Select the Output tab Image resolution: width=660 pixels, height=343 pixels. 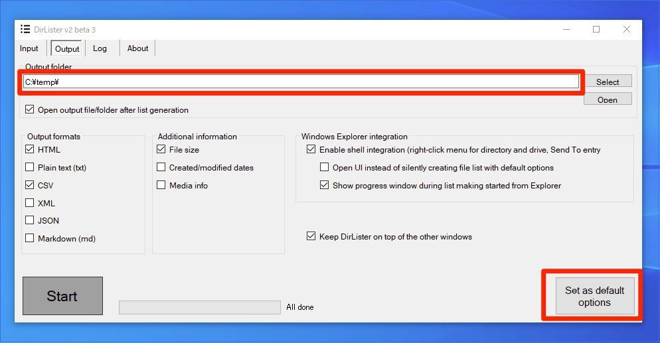67,48
